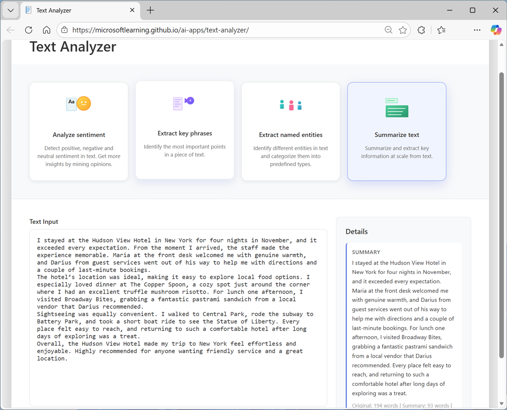Click the Home icon
The width and height of the screenshot is (507, 410).
click(x=46, y=30)
